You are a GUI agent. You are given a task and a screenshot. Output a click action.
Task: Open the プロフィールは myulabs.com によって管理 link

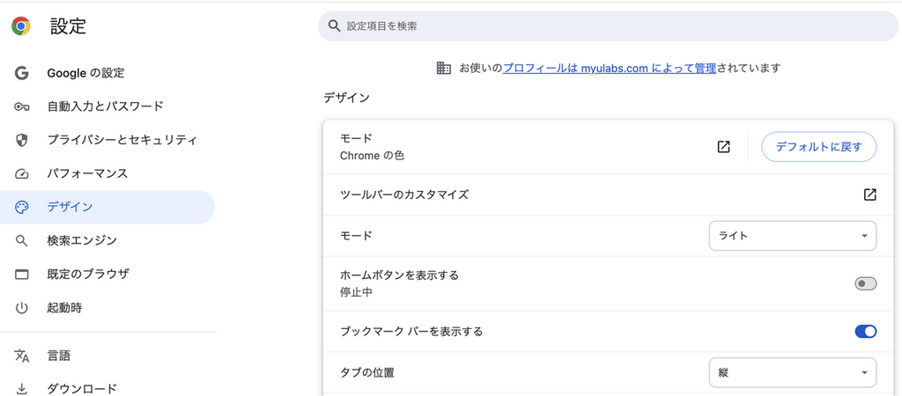click(x=609, y=68)
